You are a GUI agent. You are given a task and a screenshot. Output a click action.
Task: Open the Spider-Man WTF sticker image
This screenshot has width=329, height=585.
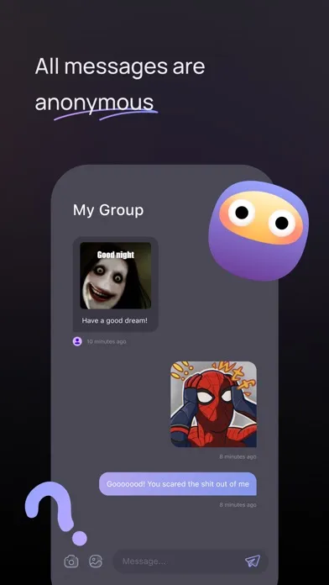(x=213, y=404)
